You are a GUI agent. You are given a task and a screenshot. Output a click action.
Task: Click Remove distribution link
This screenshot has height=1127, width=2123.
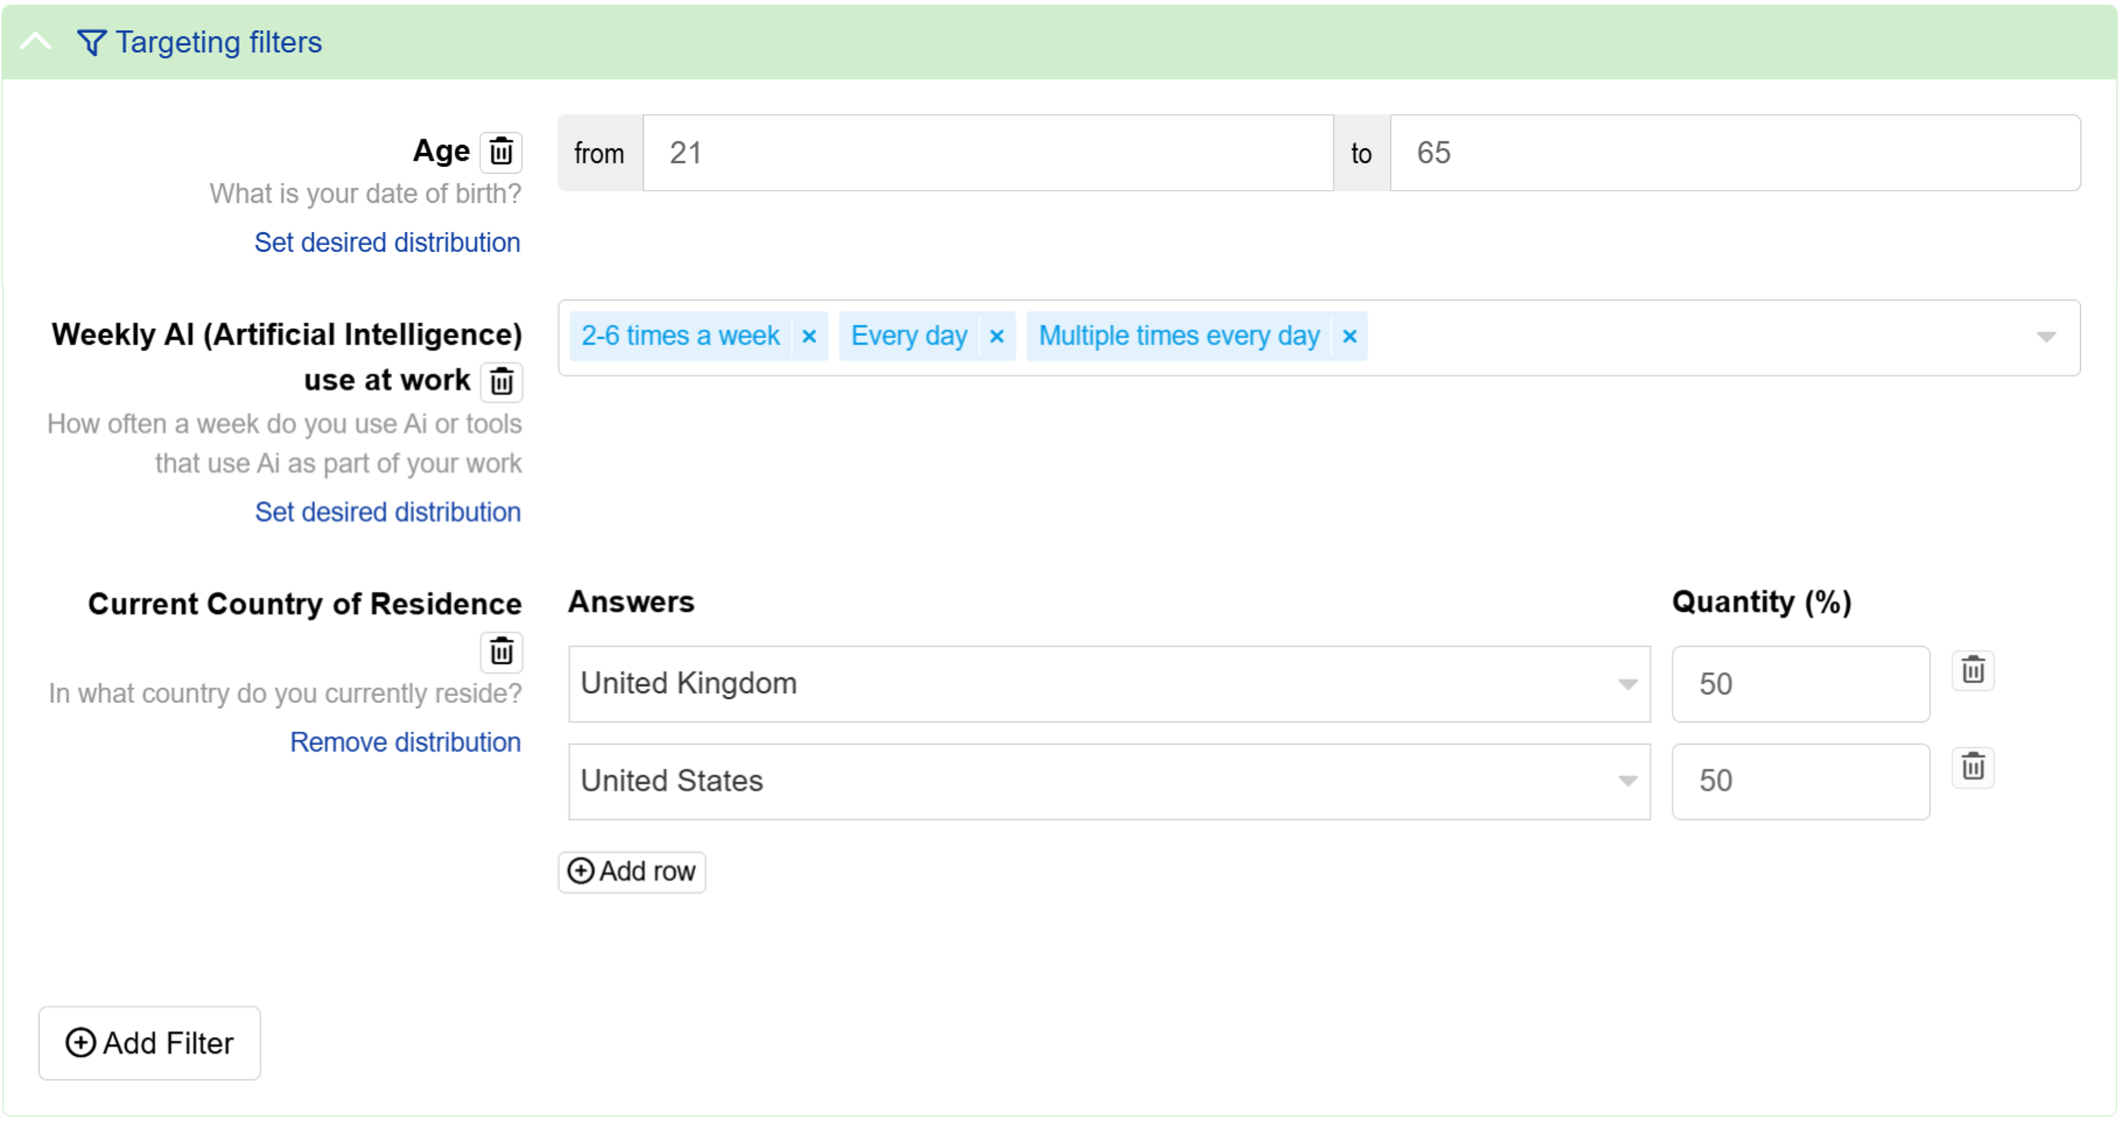click(x=406, y=742)
